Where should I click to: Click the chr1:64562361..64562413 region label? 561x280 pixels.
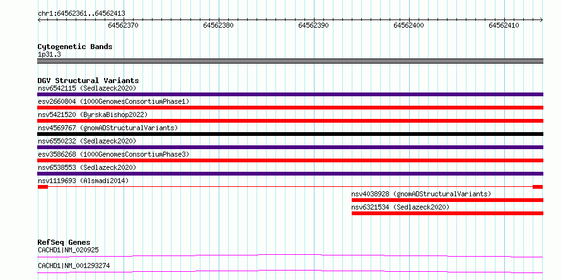[81, 14]
